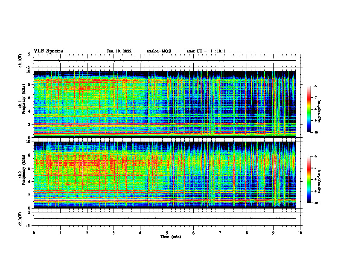Click the "-8" label on ch.2 colorbar
Screen dimensions: 338x261
point(315,180)
